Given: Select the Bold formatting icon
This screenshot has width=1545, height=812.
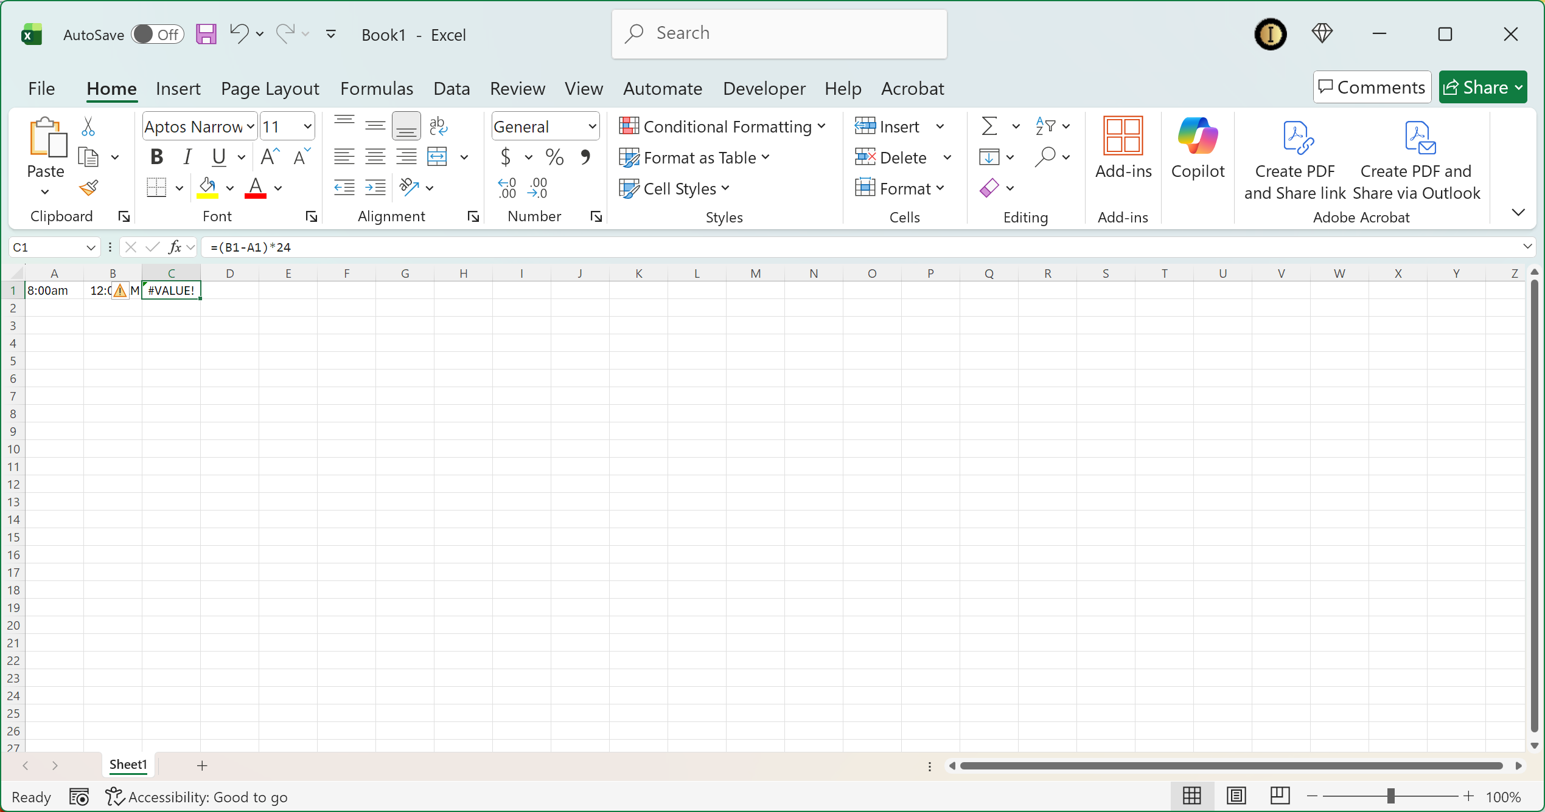Looking at the screenshot, I should coord(156,156).
